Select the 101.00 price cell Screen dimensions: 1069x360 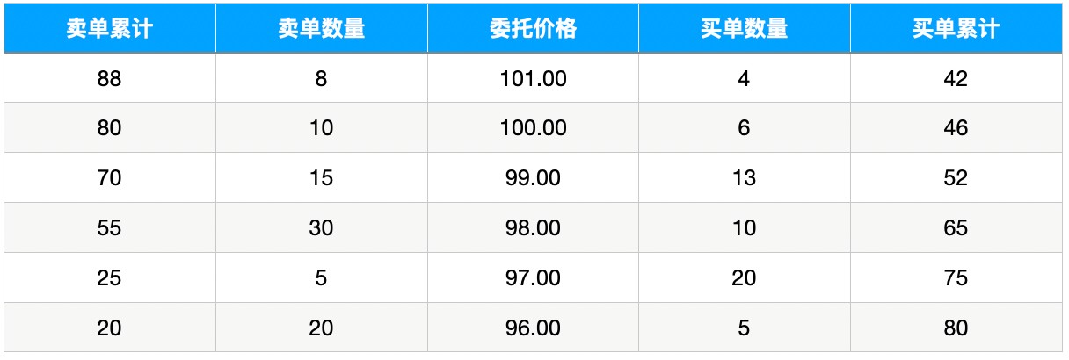[534, 78]
